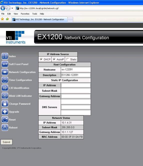Toggle the AutoIP checkbox
Viewport: 143px width, 166px height.
[54, 59]
